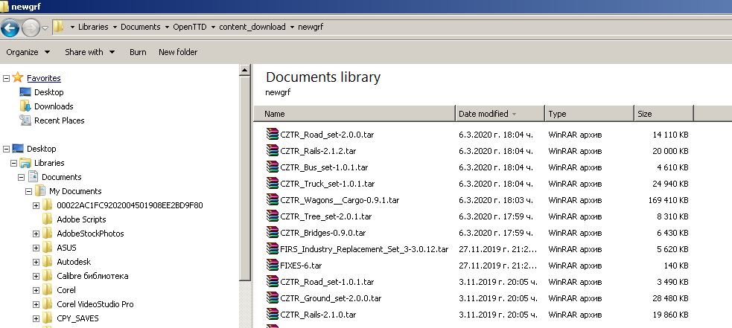Click the Forward navigation arrow

coord(31,28)
